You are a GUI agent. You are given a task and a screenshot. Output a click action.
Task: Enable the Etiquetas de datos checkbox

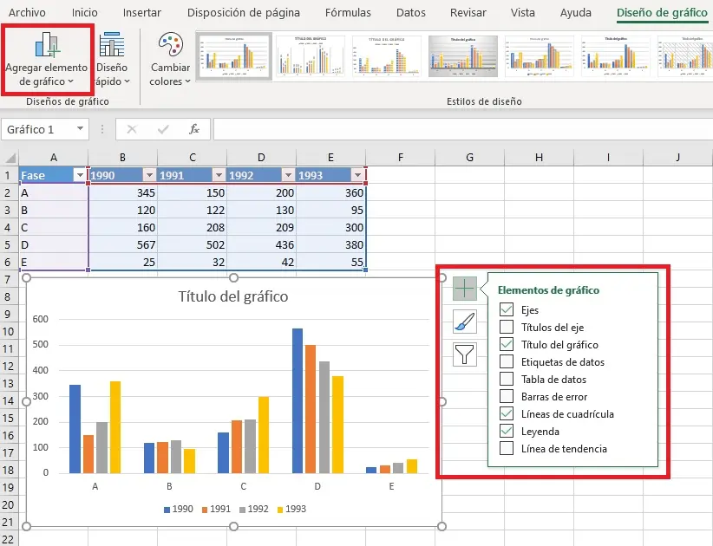click(x=506, y=361)
